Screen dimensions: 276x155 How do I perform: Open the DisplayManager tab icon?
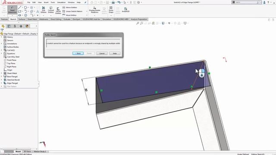[27, 26]
